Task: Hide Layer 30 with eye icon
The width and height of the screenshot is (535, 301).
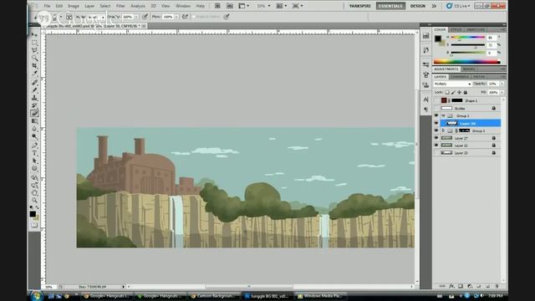Action: pos(436,123)
